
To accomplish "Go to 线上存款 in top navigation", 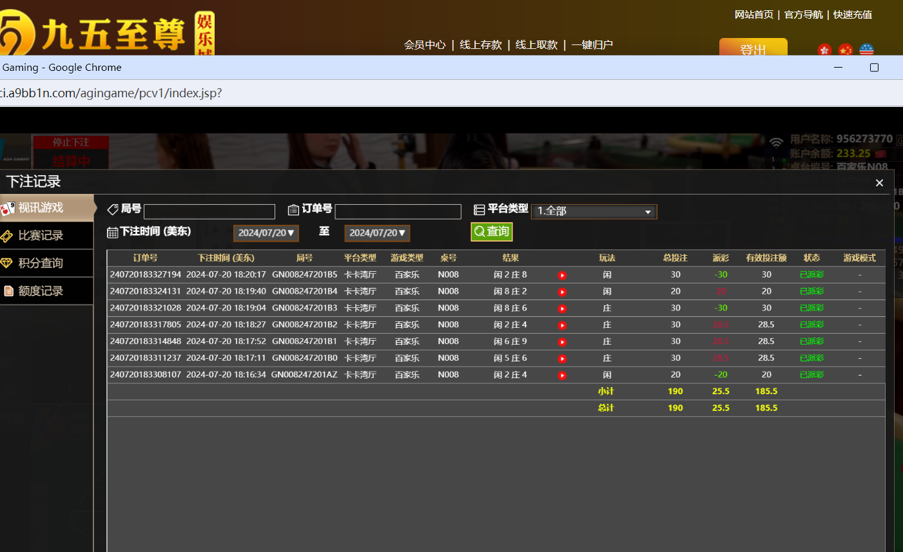I will click(480, 44).
